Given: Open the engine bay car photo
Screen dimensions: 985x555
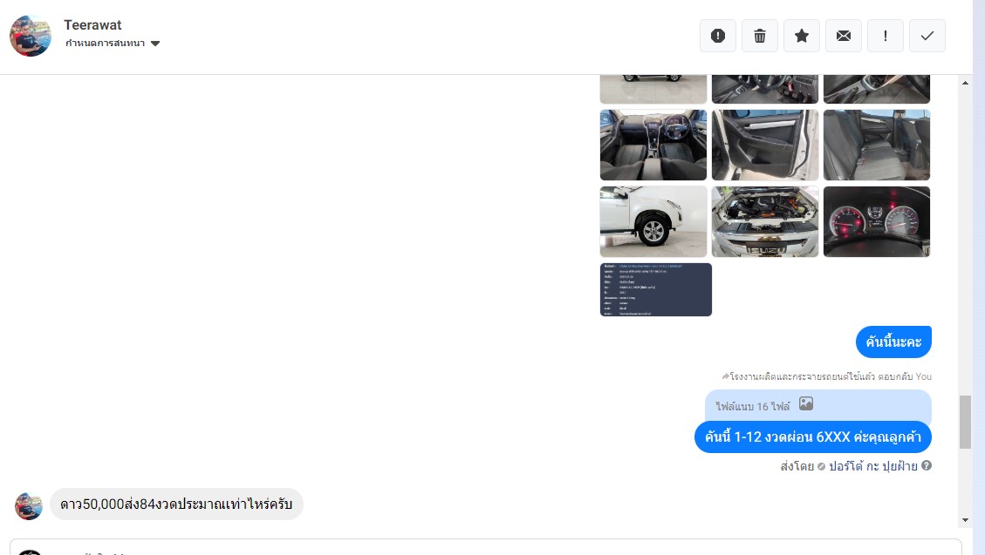Looking at the screenshot, I should pyautogui.click(x=764, y=221).
